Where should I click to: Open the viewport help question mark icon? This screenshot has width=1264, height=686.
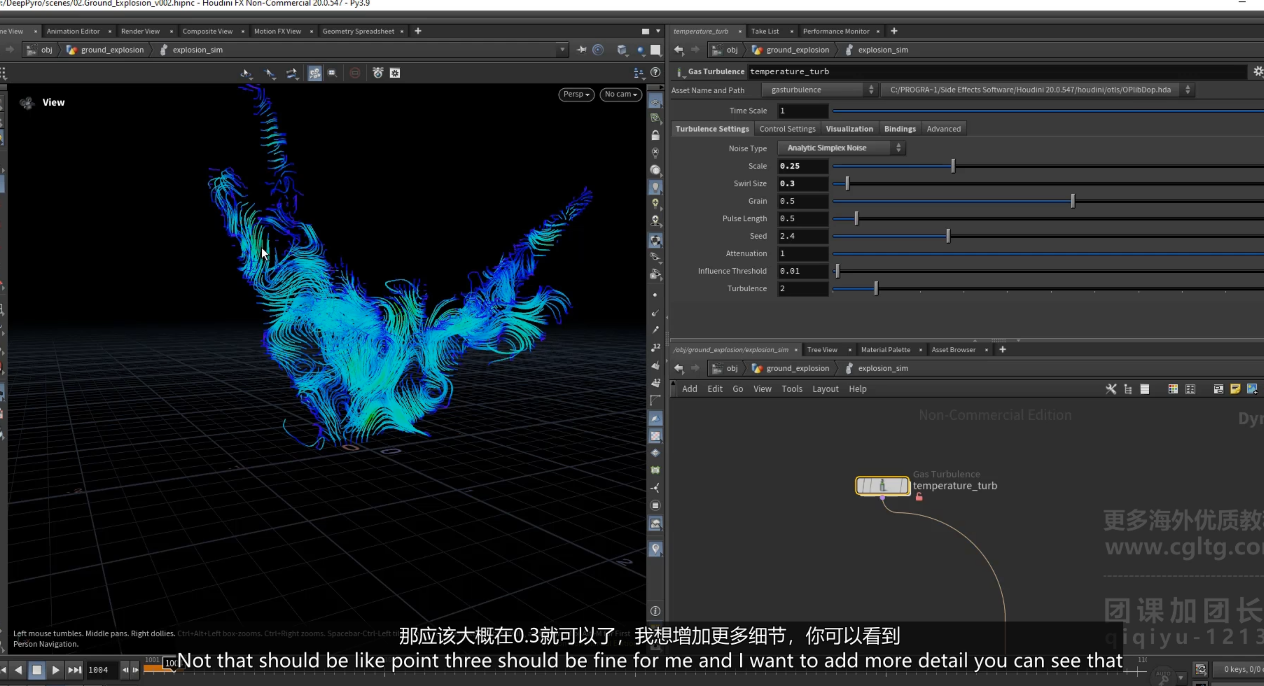click(655, 73)
